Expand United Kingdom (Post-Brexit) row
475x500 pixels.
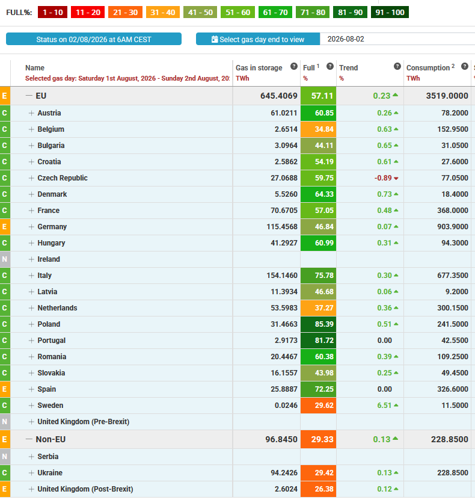[31, 489]
